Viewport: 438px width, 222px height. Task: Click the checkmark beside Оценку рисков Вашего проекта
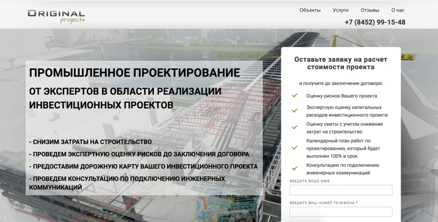[x=295, y=96]
